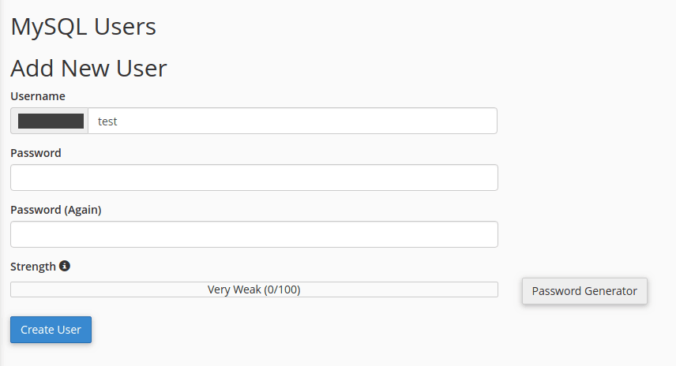Open the Password Generator
This screenshot has height=366, width=676.
tap(584, 291)
